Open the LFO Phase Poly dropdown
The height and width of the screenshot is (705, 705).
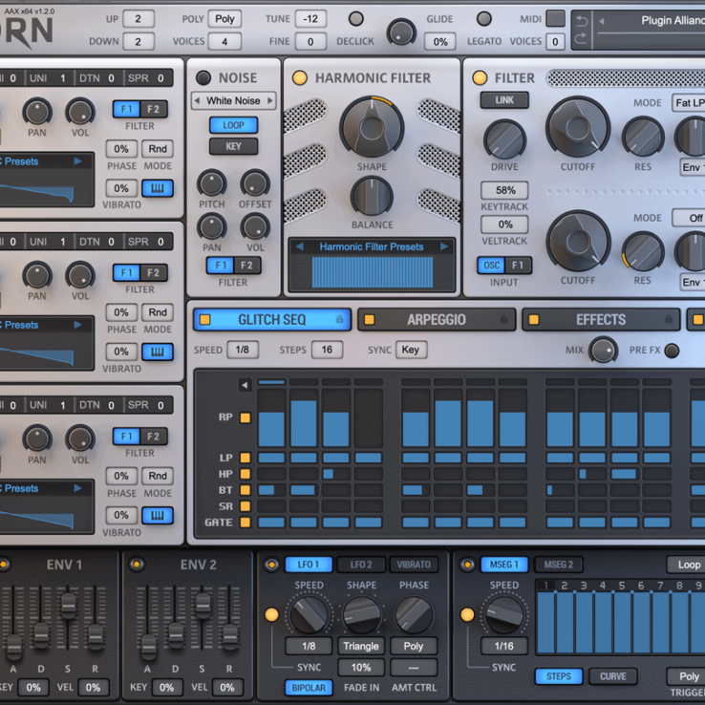[x=414, y=646]
